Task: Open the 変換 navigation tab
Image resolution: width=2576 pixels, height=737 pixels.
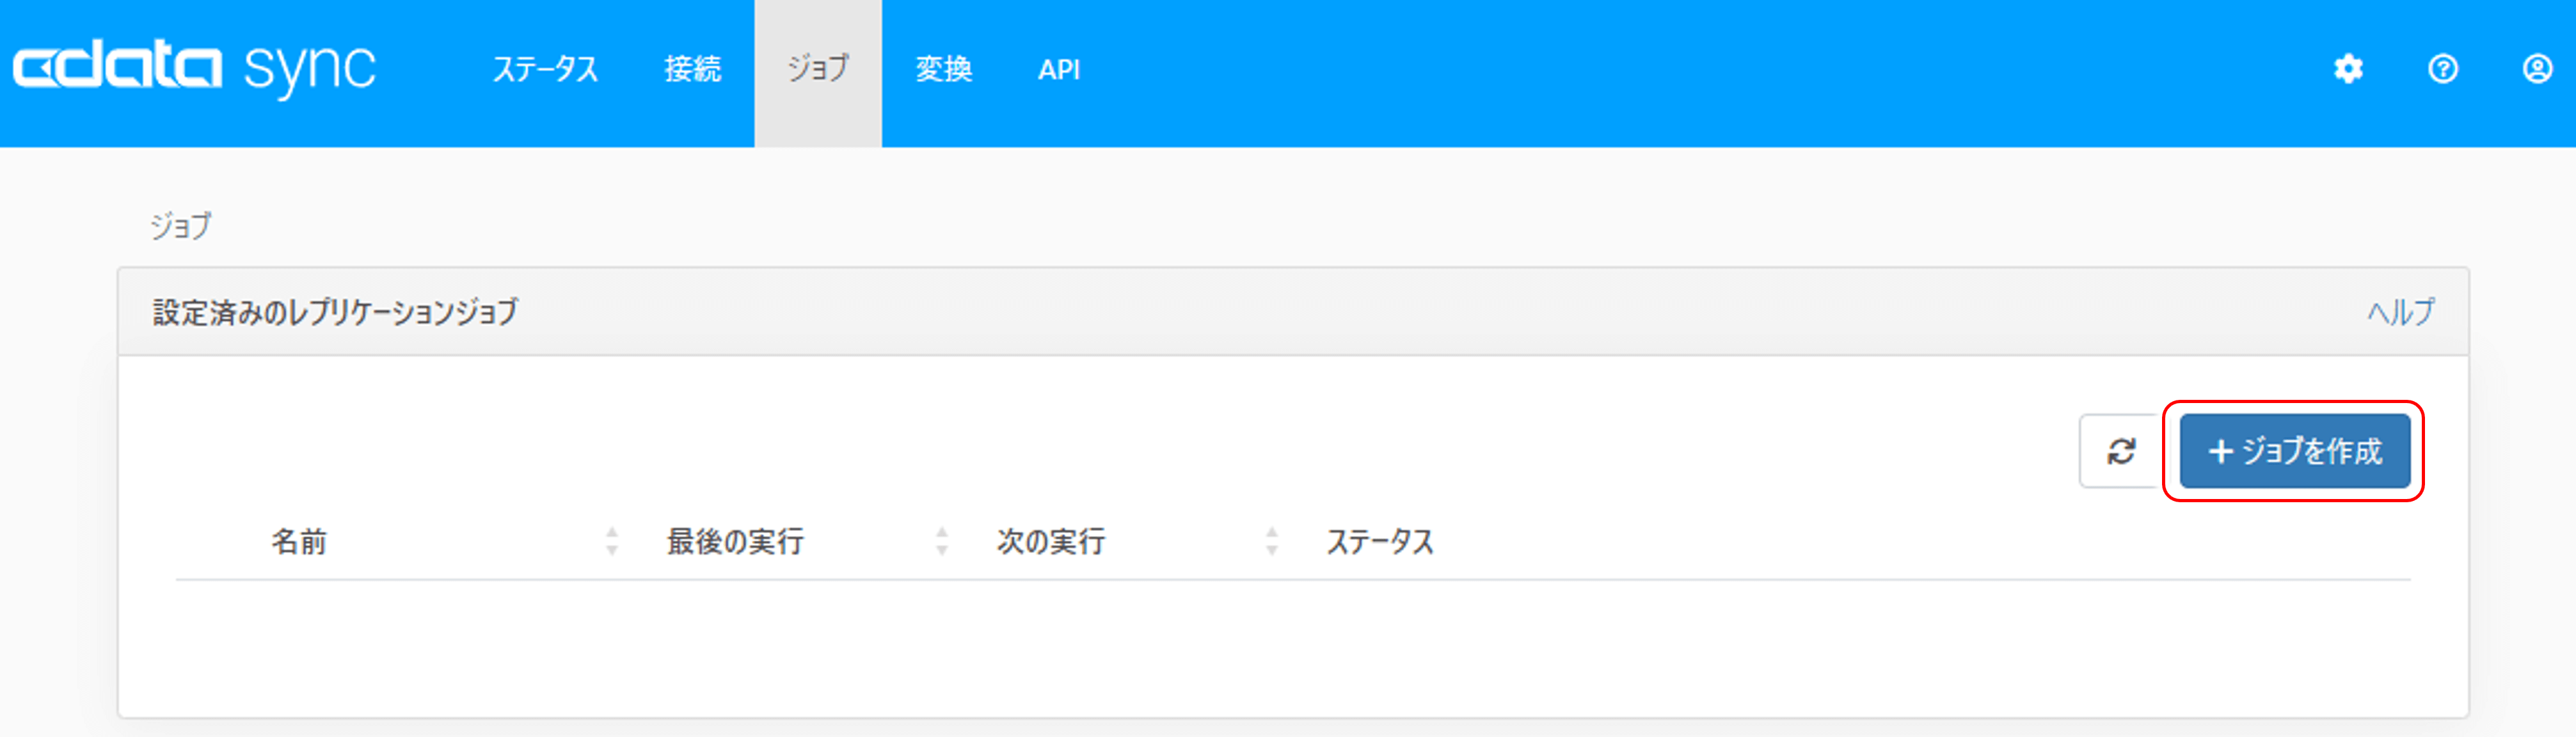Action: [943, 69]
